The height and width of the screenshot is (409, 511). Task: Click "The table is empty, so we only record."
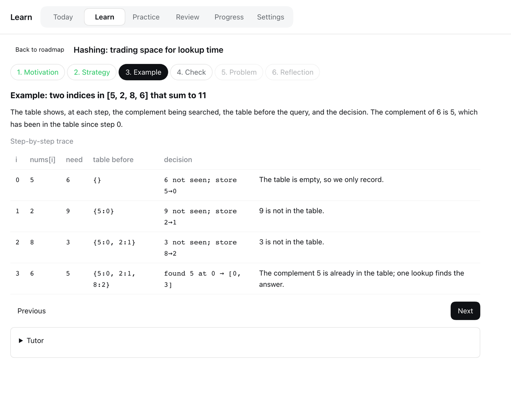pyautogui.click(x=321, y=180)
